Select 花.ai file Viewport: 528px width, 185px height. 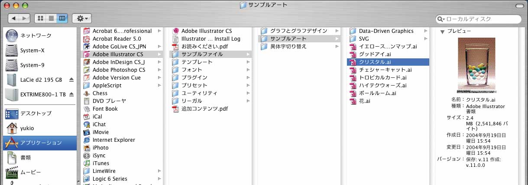[x=388, y=101]
